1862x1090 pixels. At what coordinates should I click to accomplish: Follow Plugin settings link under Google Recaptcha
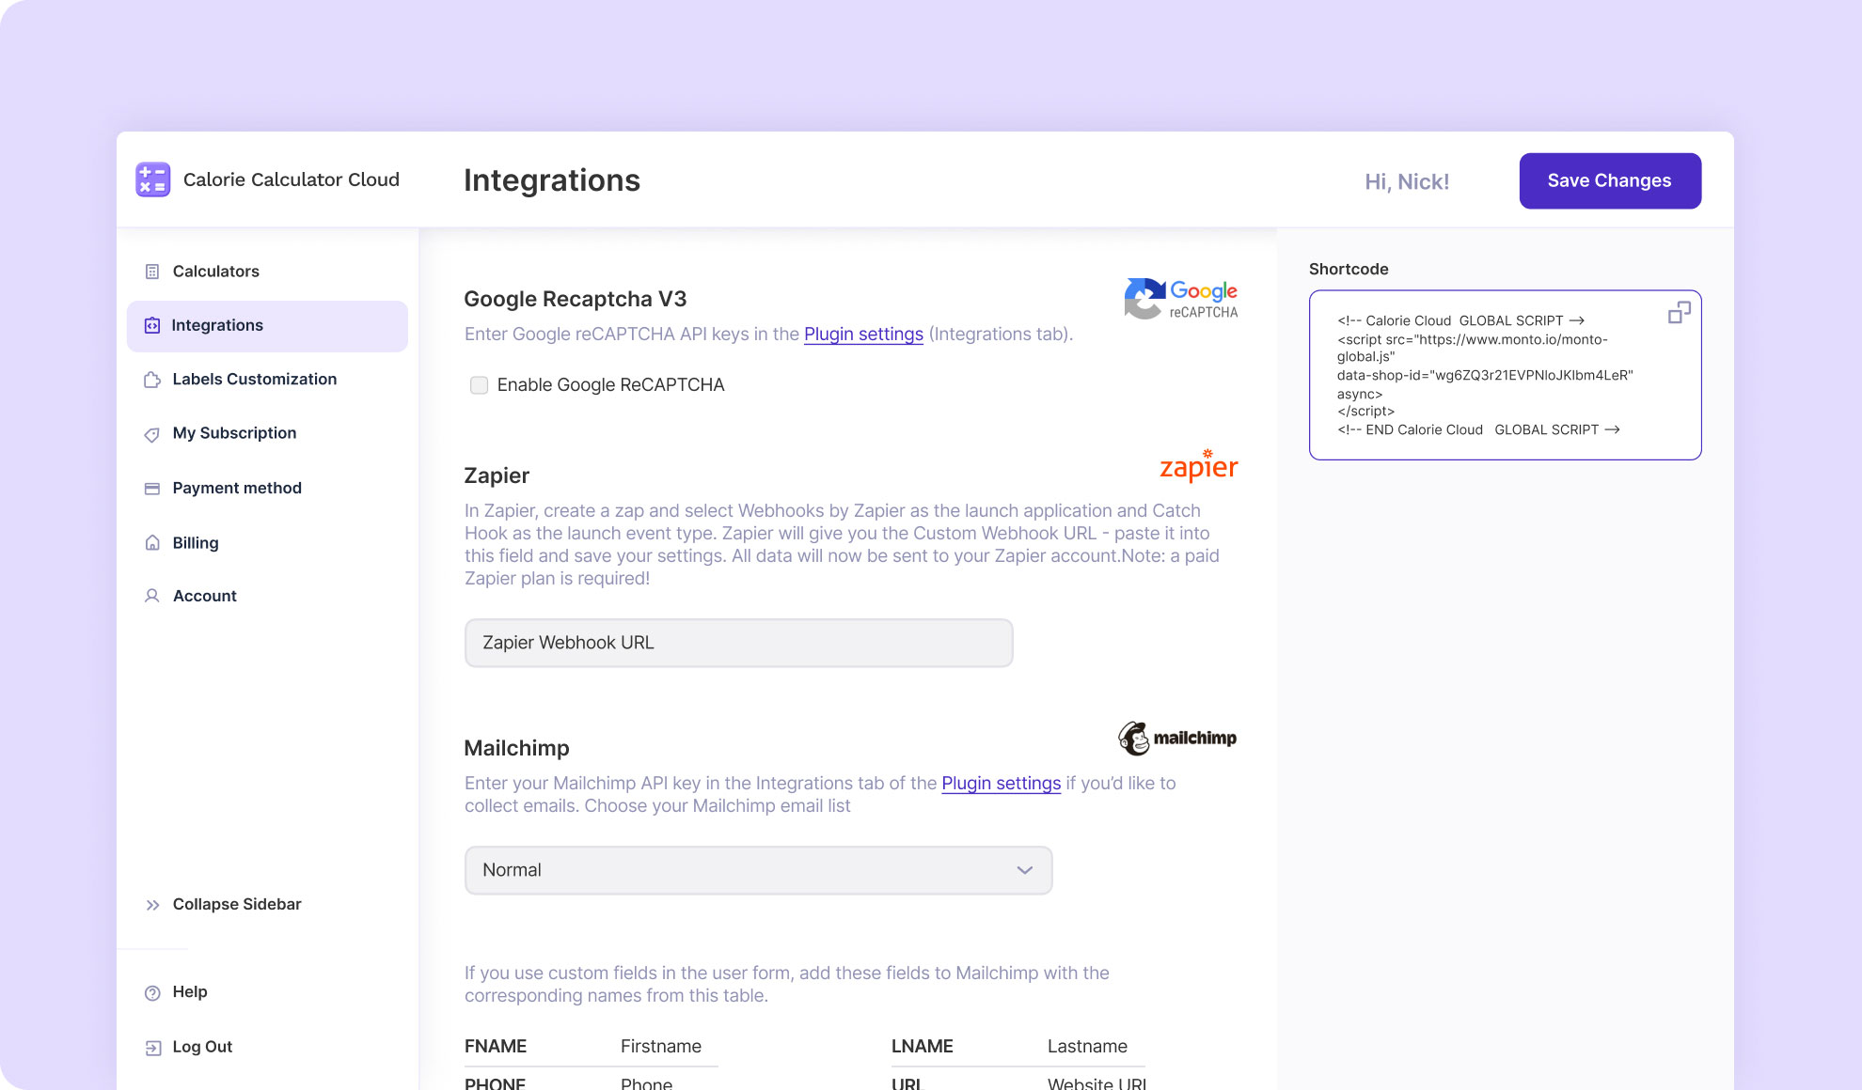(863, 335)
